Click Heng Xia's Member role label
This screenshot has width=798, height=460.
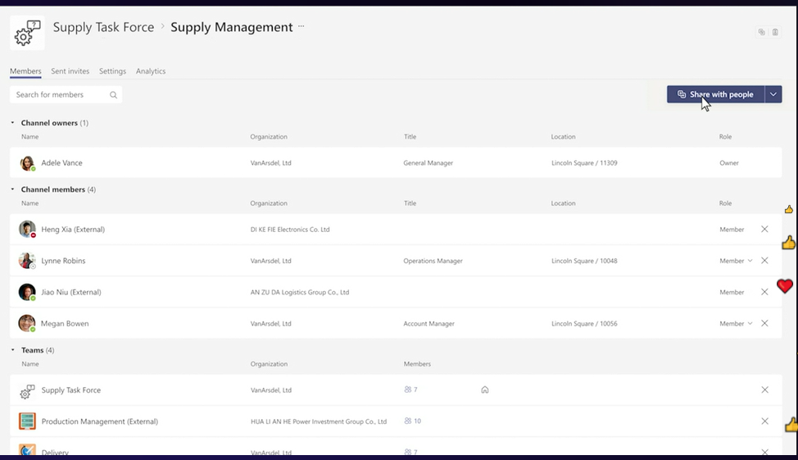point(732,230)
